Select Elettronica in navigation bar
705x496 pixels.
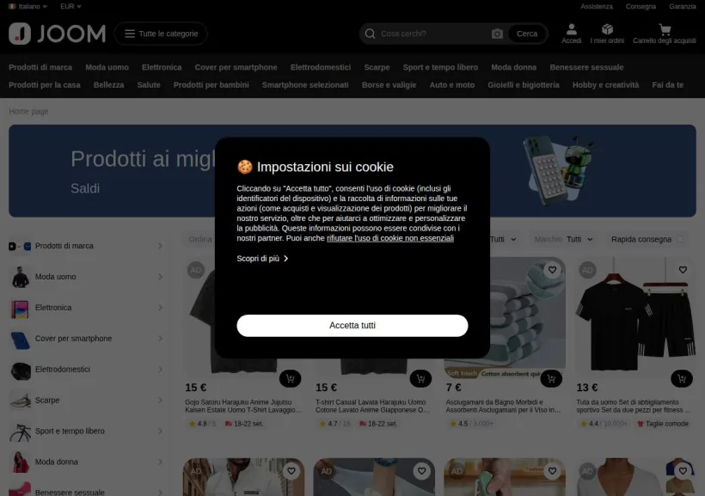point(162,67)
